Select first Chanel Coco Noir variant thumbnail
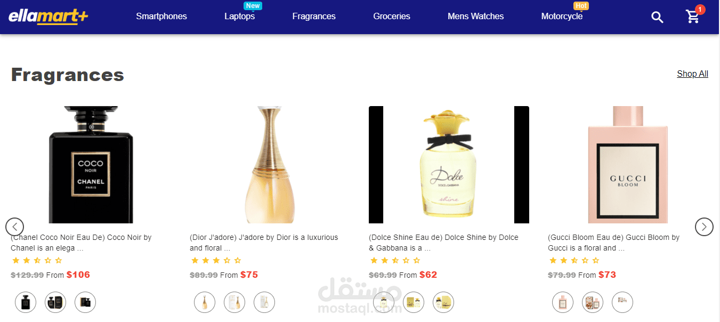 pos(26,302)
